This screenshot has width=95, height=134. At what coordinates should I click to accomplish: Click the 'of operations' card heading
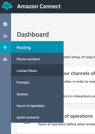click(x=79, y=116)
